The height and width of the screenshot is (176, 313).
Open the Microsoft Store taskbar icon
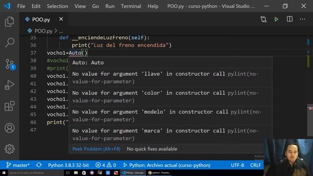tap(84, 173)
